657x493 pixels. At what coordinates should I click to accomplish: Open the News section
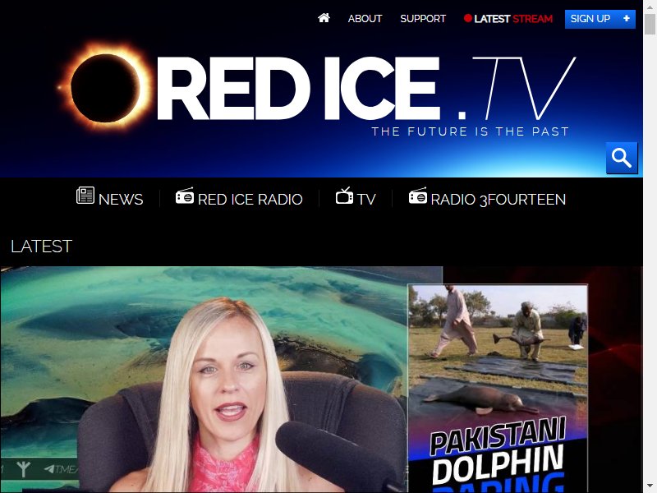click(110, 197)
